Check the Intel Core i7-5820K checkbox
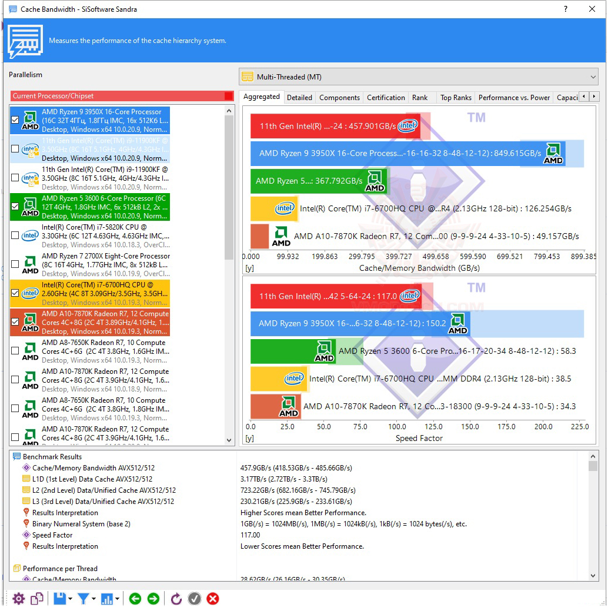This screenshot has width=608, height=607. click(x=15, y=235)
